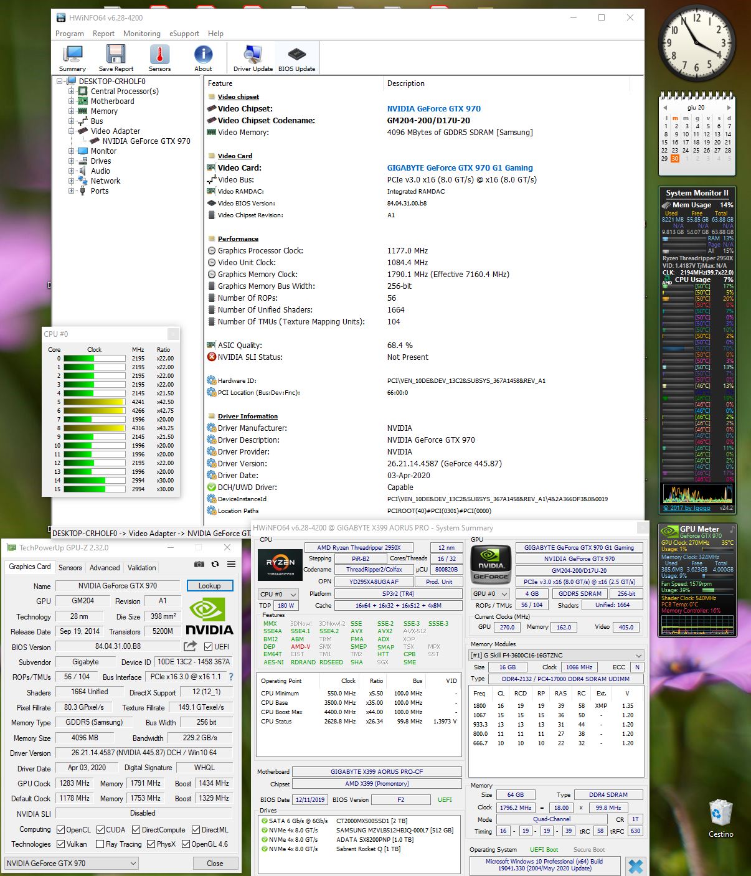Screen dimensions: 751x876
Task: Expand the Network tree node
Action: pos(71,181)
